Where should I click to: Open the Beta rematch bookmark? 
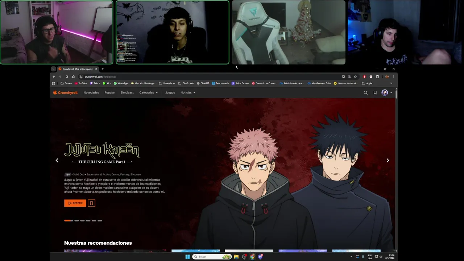point(220,83)
